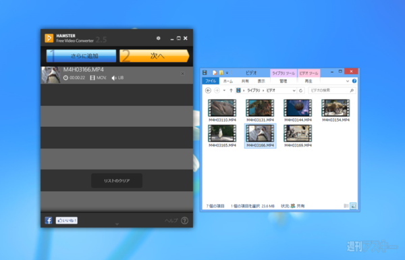
Task: Click the ヘルプ help text link
Action: pyautogui.click(x=171, y=220)
